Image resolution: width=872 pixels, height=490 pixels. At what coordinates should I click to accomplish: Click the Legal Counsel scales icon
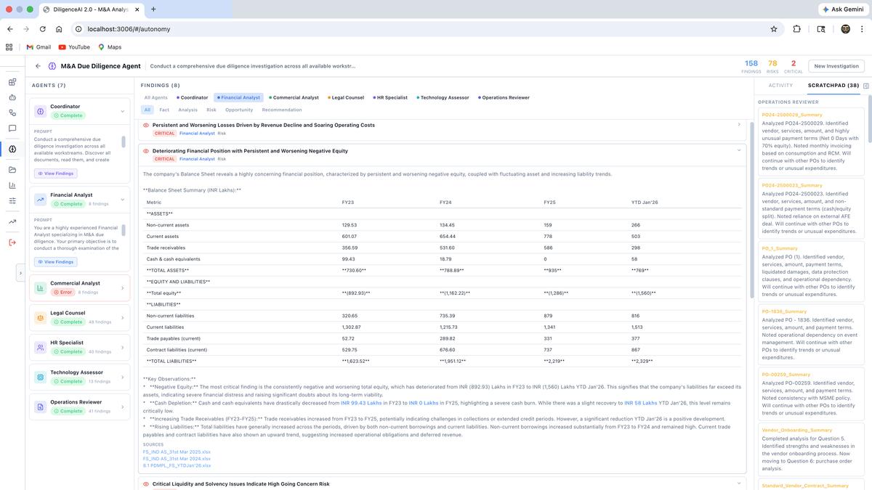point(41,317)
